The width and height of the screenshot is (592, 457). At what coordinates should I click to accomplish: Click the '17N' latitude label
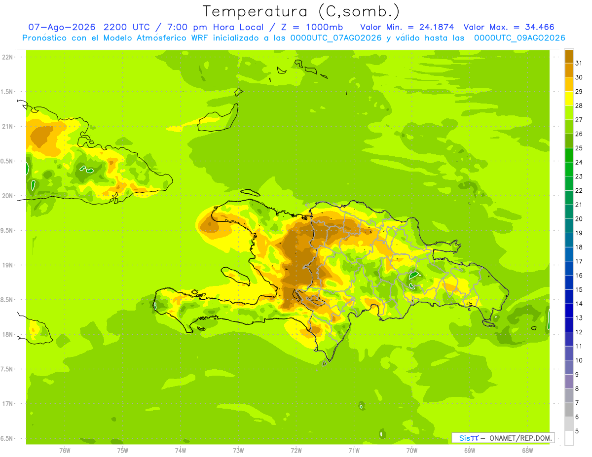(x=7, y=404)
